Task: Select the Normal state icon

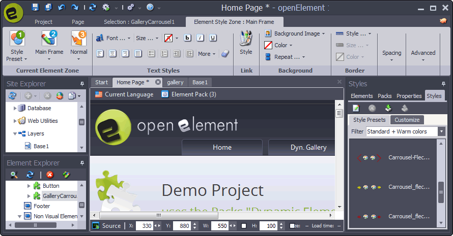Action: coord(78,39)
